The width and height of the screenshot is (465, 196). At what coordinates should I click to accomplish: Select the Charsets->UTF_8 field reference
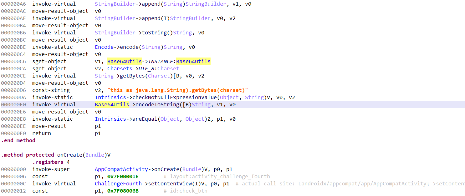point(143,68)
